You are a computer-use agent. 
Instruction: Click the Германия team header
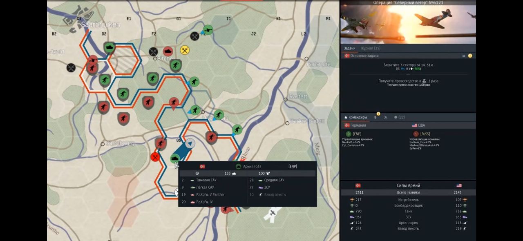(355, 125)
